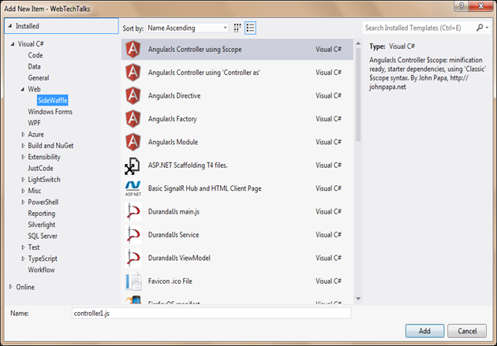
Task: Click the Cancel button
Action: [467, 331]
